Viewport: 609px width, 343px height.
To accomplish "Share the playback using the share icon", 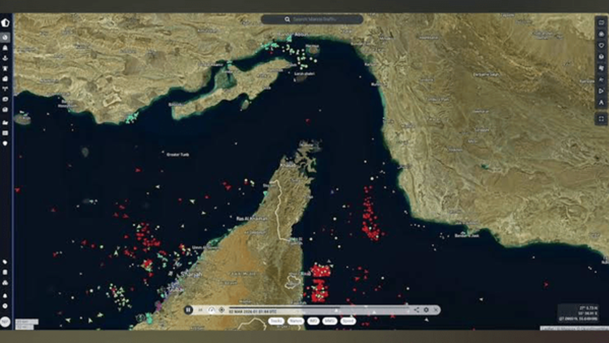I will point(417,310).
